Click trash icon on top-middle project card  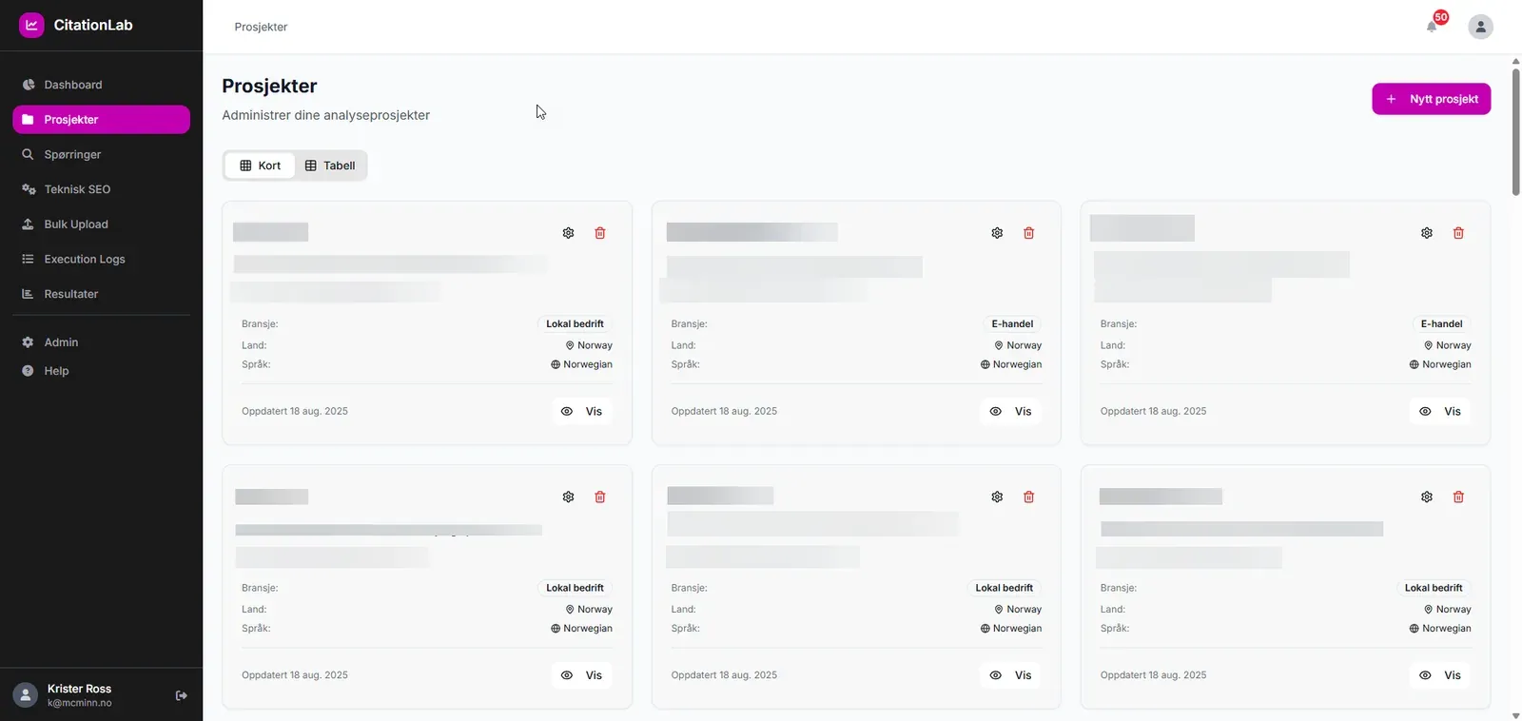[1028, 233]
